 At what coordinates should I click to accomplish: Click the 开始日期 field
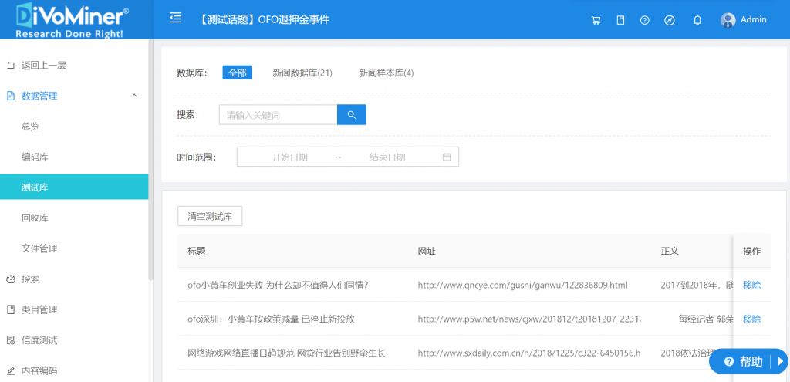click(x=290, y=157)
